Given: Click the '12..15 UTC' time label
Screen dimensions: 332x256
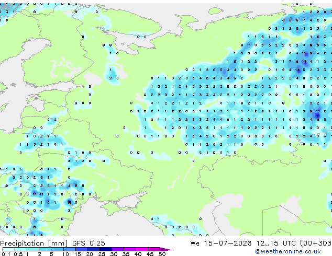Looking at the screenshot, I should (x=276, y=243).
